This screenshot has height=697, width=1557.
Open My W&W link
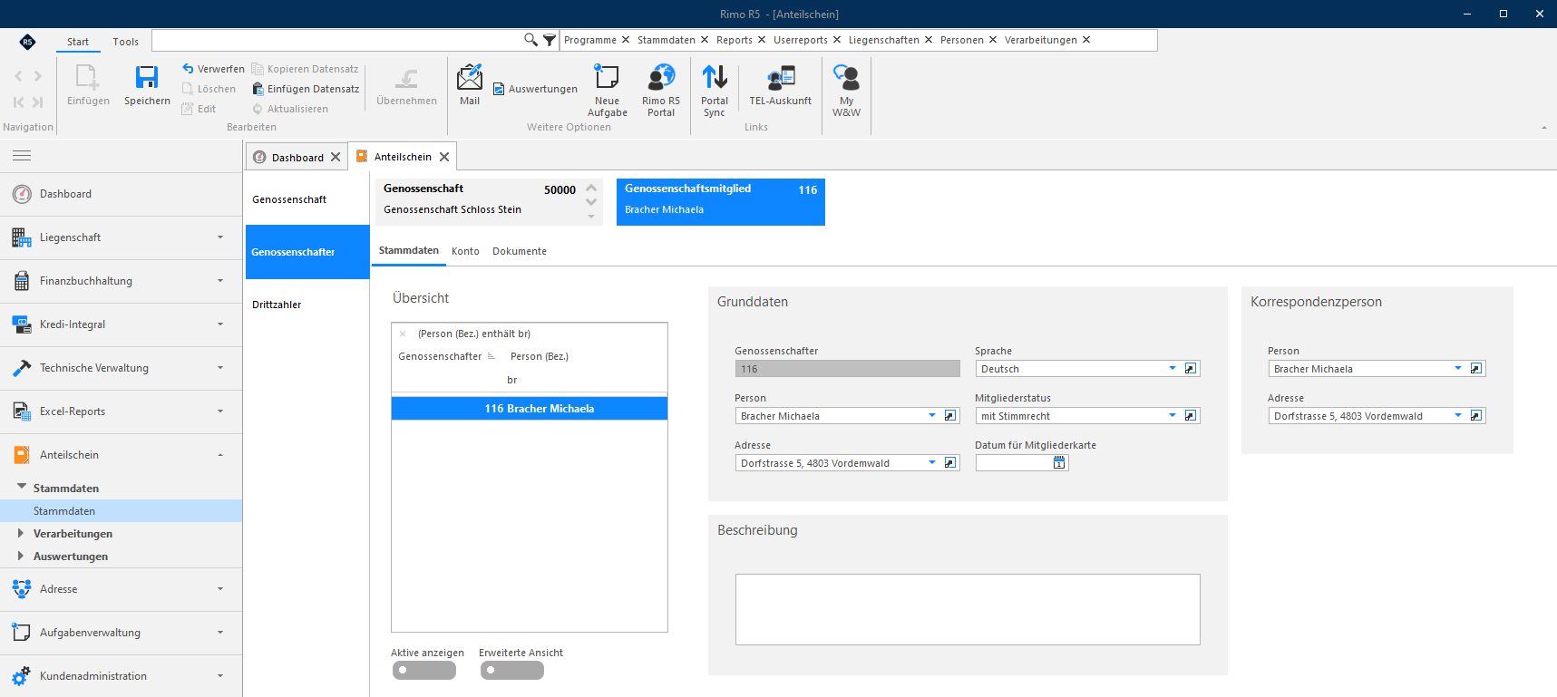846,91
